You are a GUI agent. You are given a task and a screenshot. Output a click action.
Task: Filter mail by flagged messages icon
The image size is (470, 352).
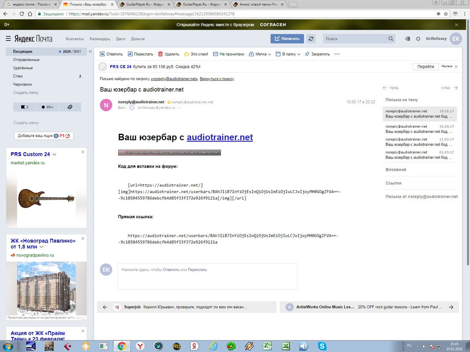25,107
